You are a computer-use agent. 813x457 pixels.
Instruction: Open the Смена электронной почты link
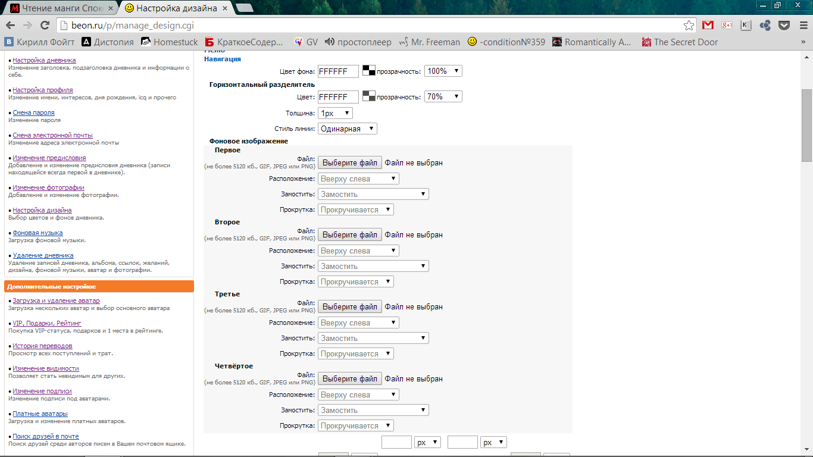coord(52,135)
